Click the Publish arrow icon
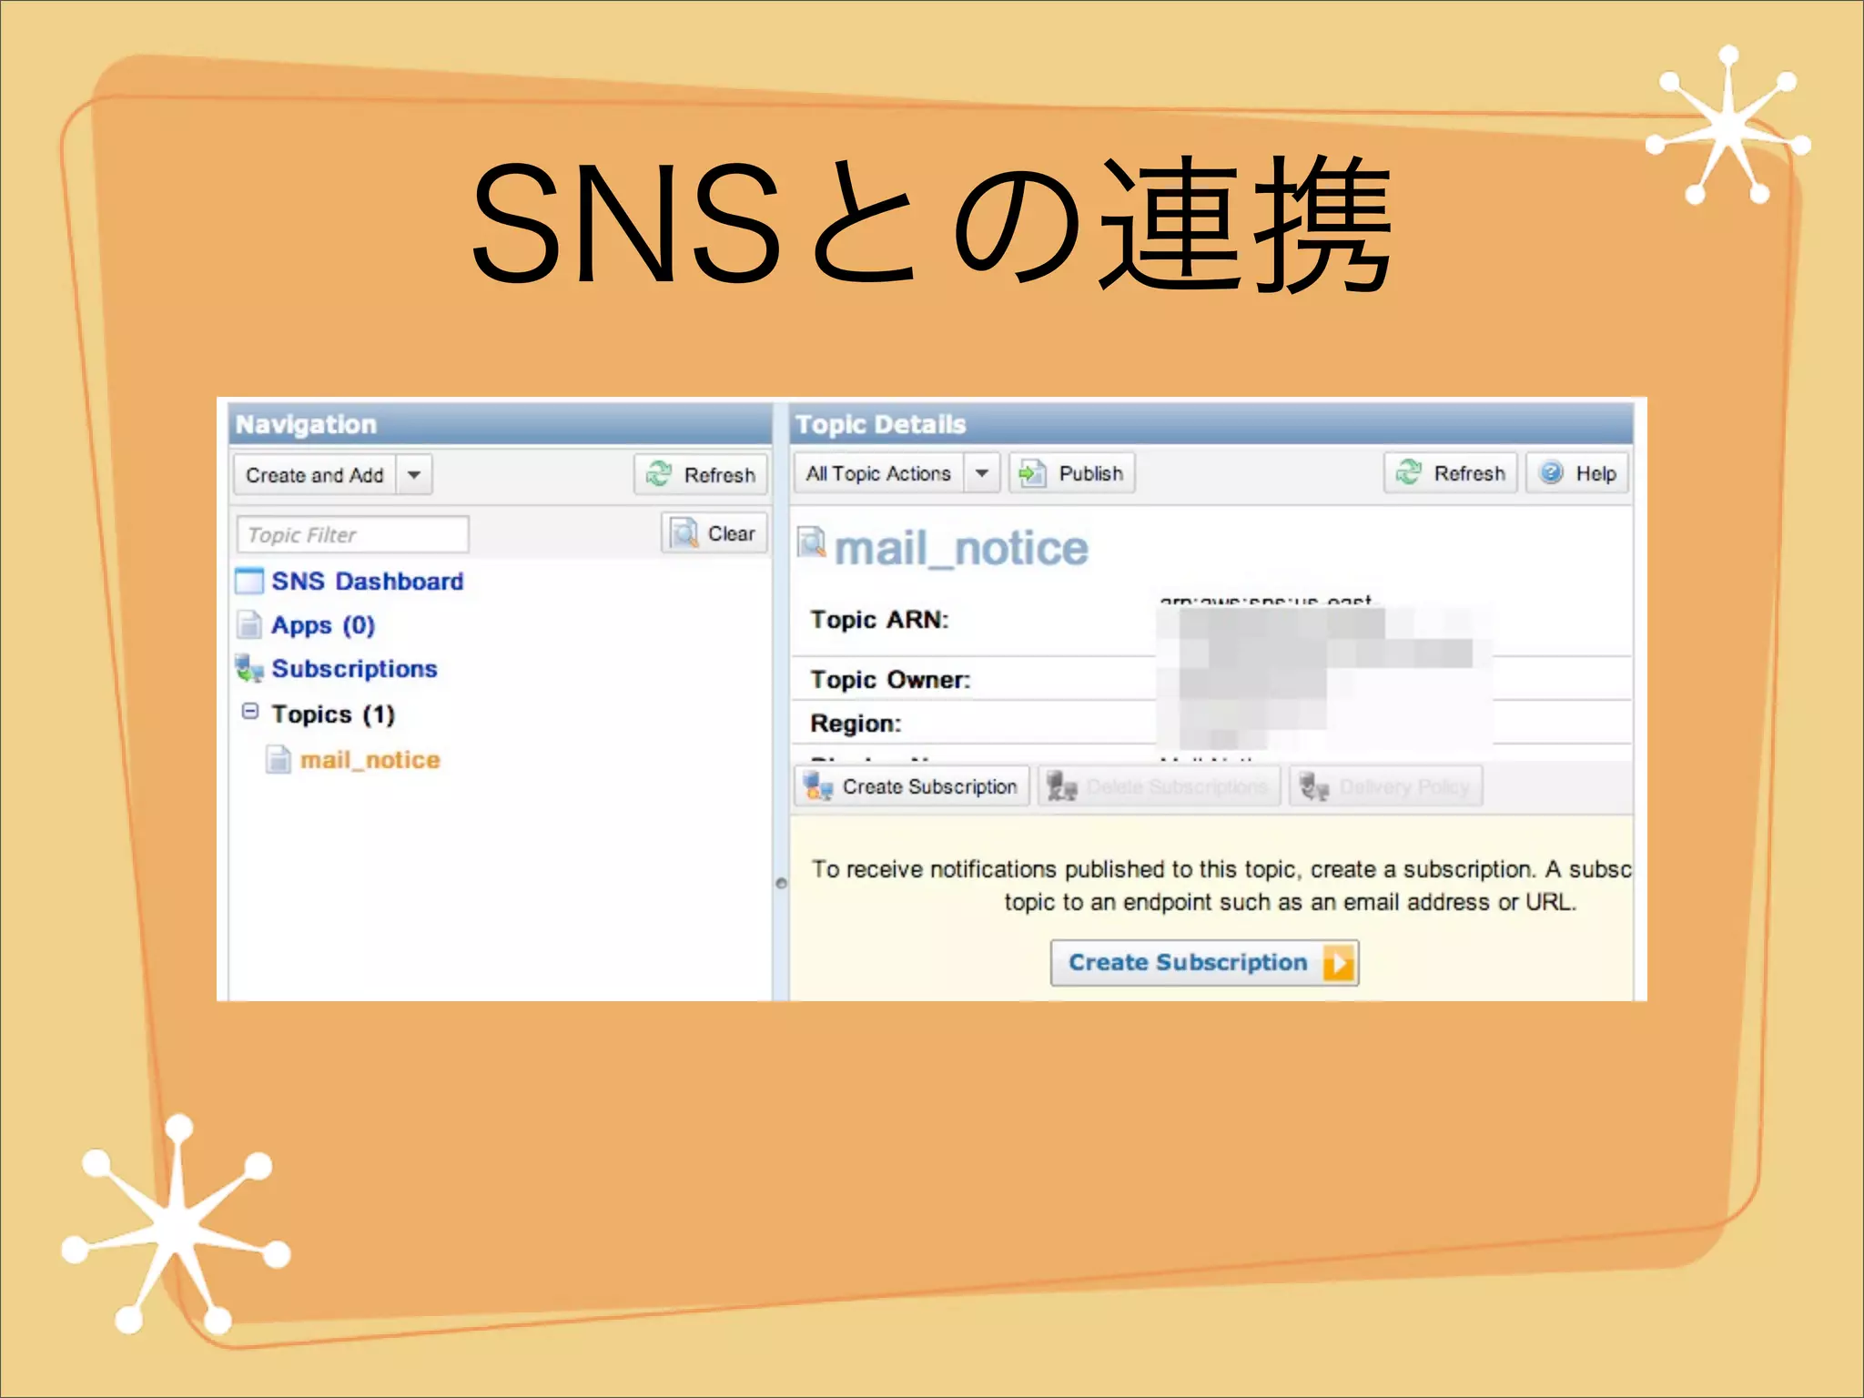The image size is (1864, 1398). point(1032,473)
